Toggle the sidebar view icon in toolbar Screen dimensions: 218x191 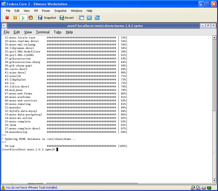tap(81, 18)
